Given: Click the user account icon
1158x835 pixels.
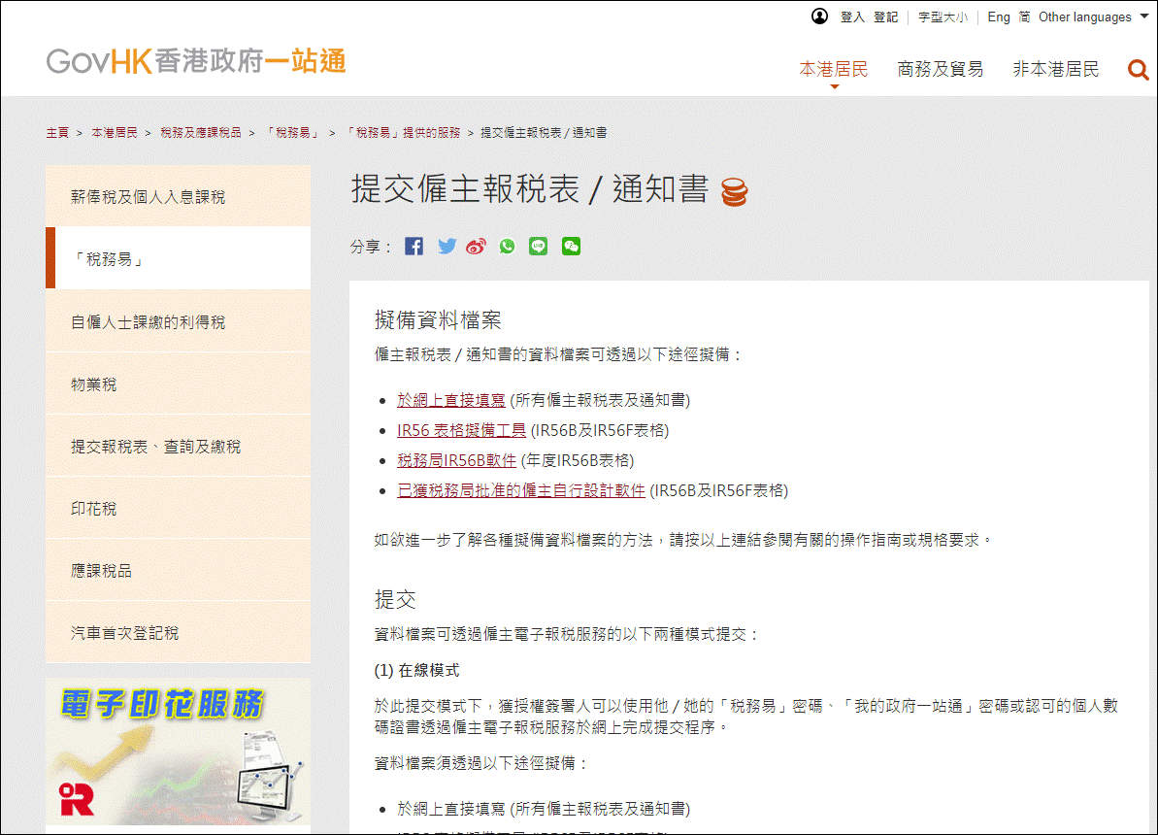Looking at the screenshot, I should click(x=820, y=17).
